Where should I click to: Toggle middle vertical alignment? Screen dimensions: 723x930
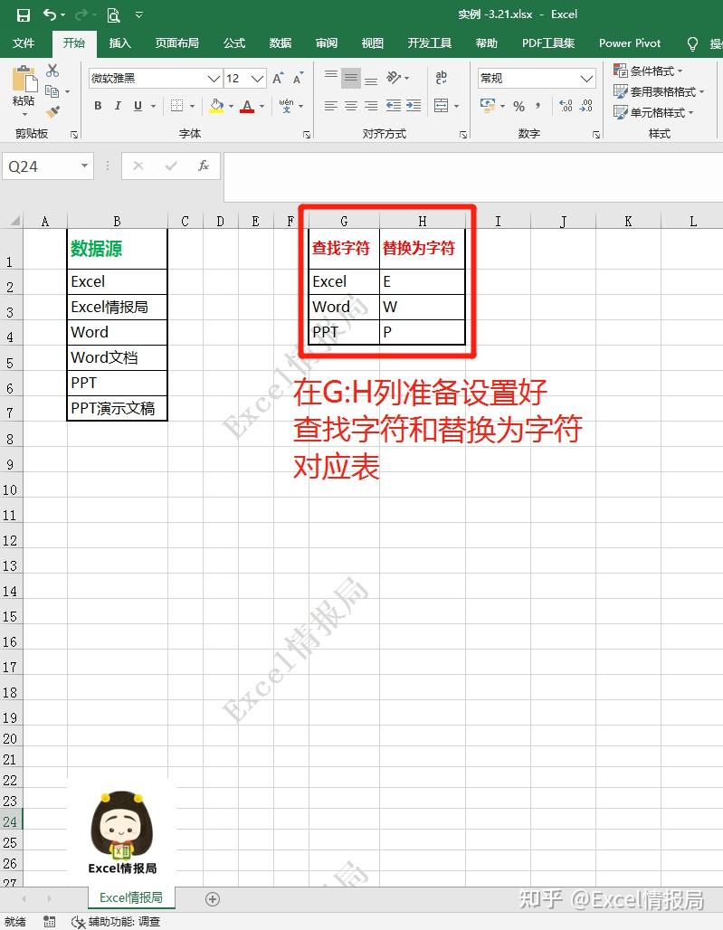click(x=351, y=77)
